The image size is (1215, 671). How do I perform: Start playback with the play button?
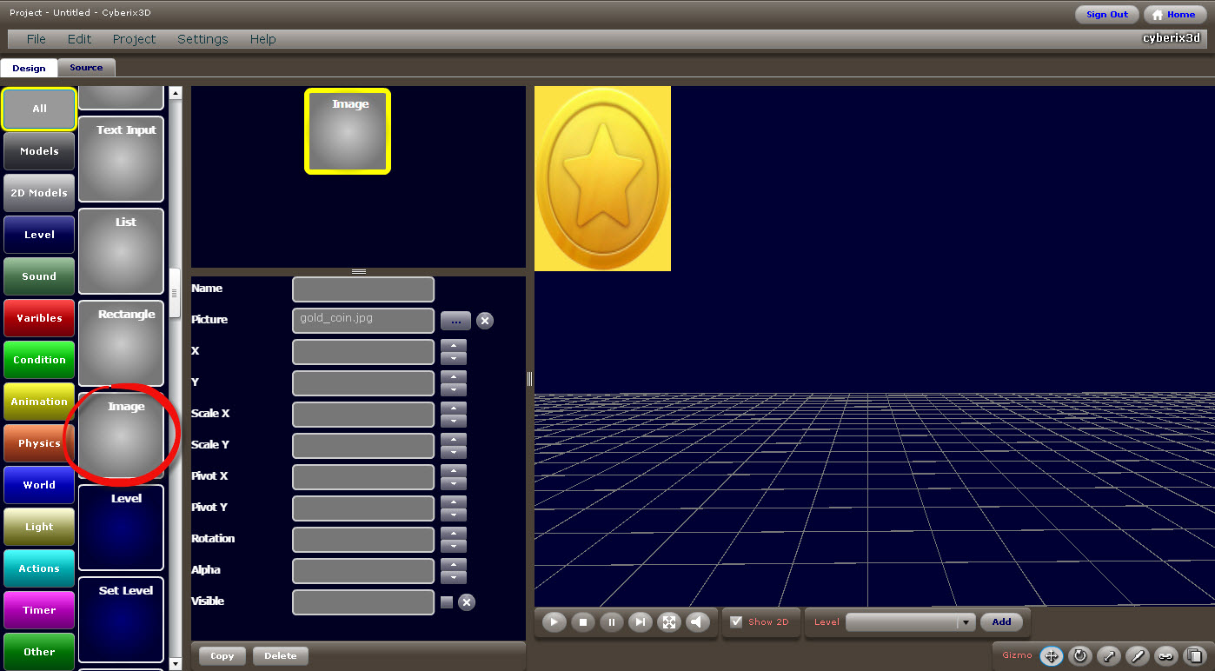554,621
